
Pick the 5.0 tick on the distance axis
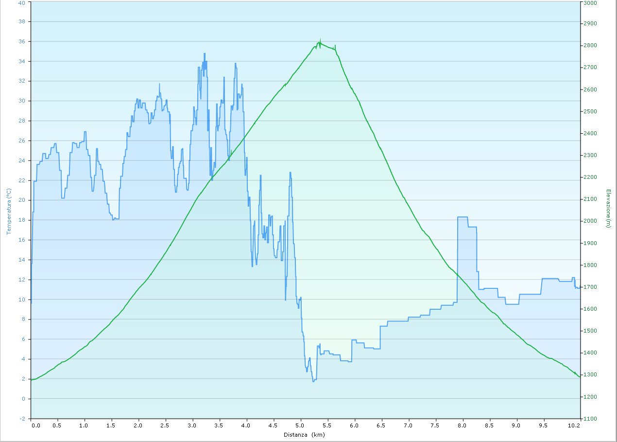(x=301, y=425)
